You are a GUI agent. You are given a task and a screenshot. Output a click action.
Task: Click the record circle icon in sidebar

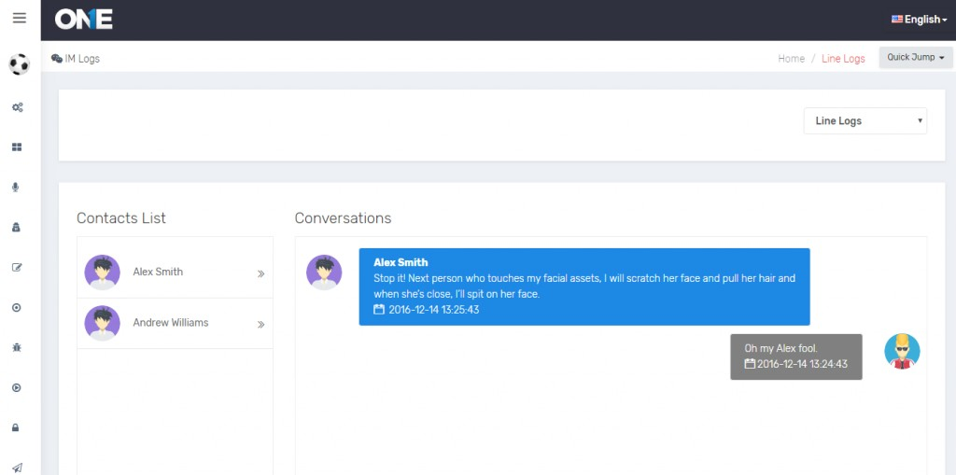(16, 308)
